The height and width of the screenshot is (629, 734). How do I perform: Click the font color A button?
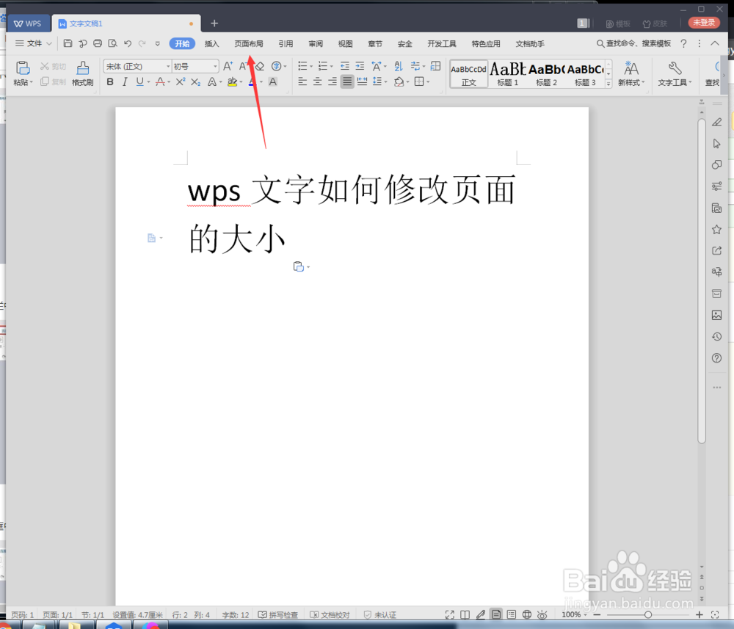[252, 82]
